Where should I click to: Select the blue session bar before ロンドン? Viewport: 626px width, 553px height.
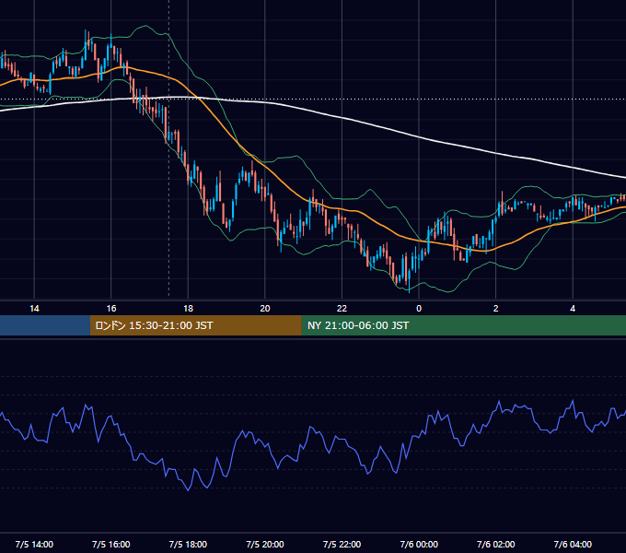tap(45, 325)
